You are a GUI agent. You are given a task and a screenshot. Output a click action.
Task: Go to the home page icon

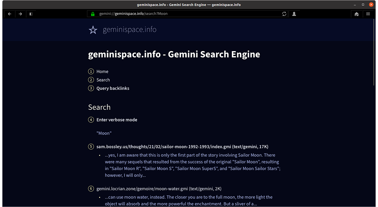(x=357, y=14)
